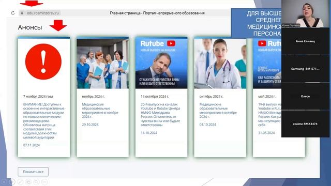This screenshot has width=331, height=186.
Task: Select the pen annotation tool in slideshow controls
Action: tap(20, 181)
